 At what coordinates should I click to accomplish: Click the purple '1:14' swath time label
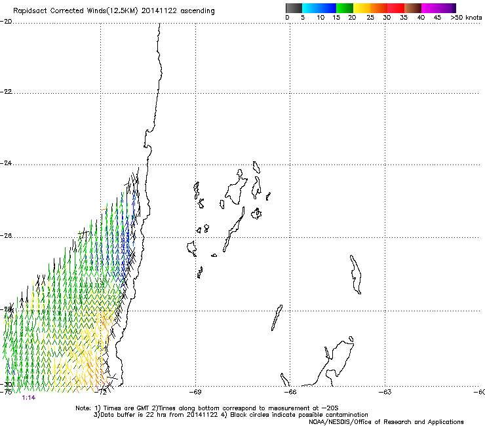[29, 398]
